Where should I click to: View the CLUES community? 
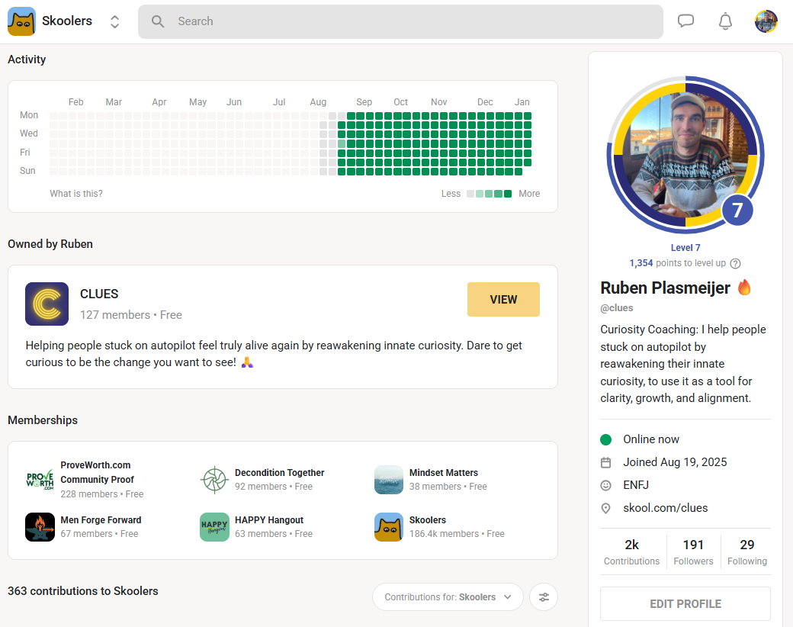503,299
